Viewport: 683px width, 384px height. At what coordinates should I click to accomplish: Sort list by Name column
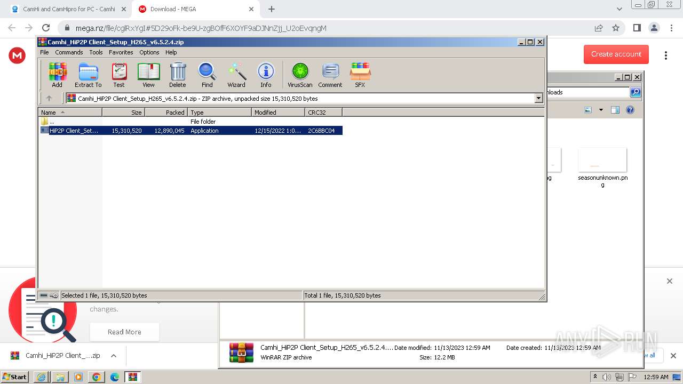click(70, 112)
